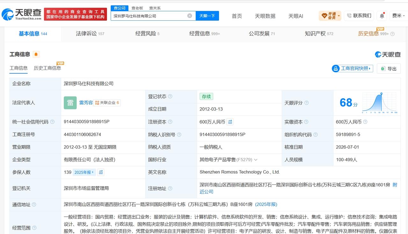Expand the 开通会员 dropdown
The image size is (408, 234).
point(330,16)
